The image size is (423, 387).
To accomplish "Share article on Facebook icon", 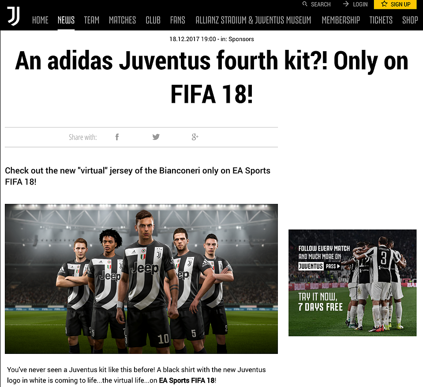I will [x=117, y=137].
